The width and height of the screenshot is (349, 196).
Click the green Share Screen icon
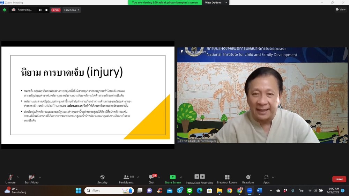pos(173,177)
